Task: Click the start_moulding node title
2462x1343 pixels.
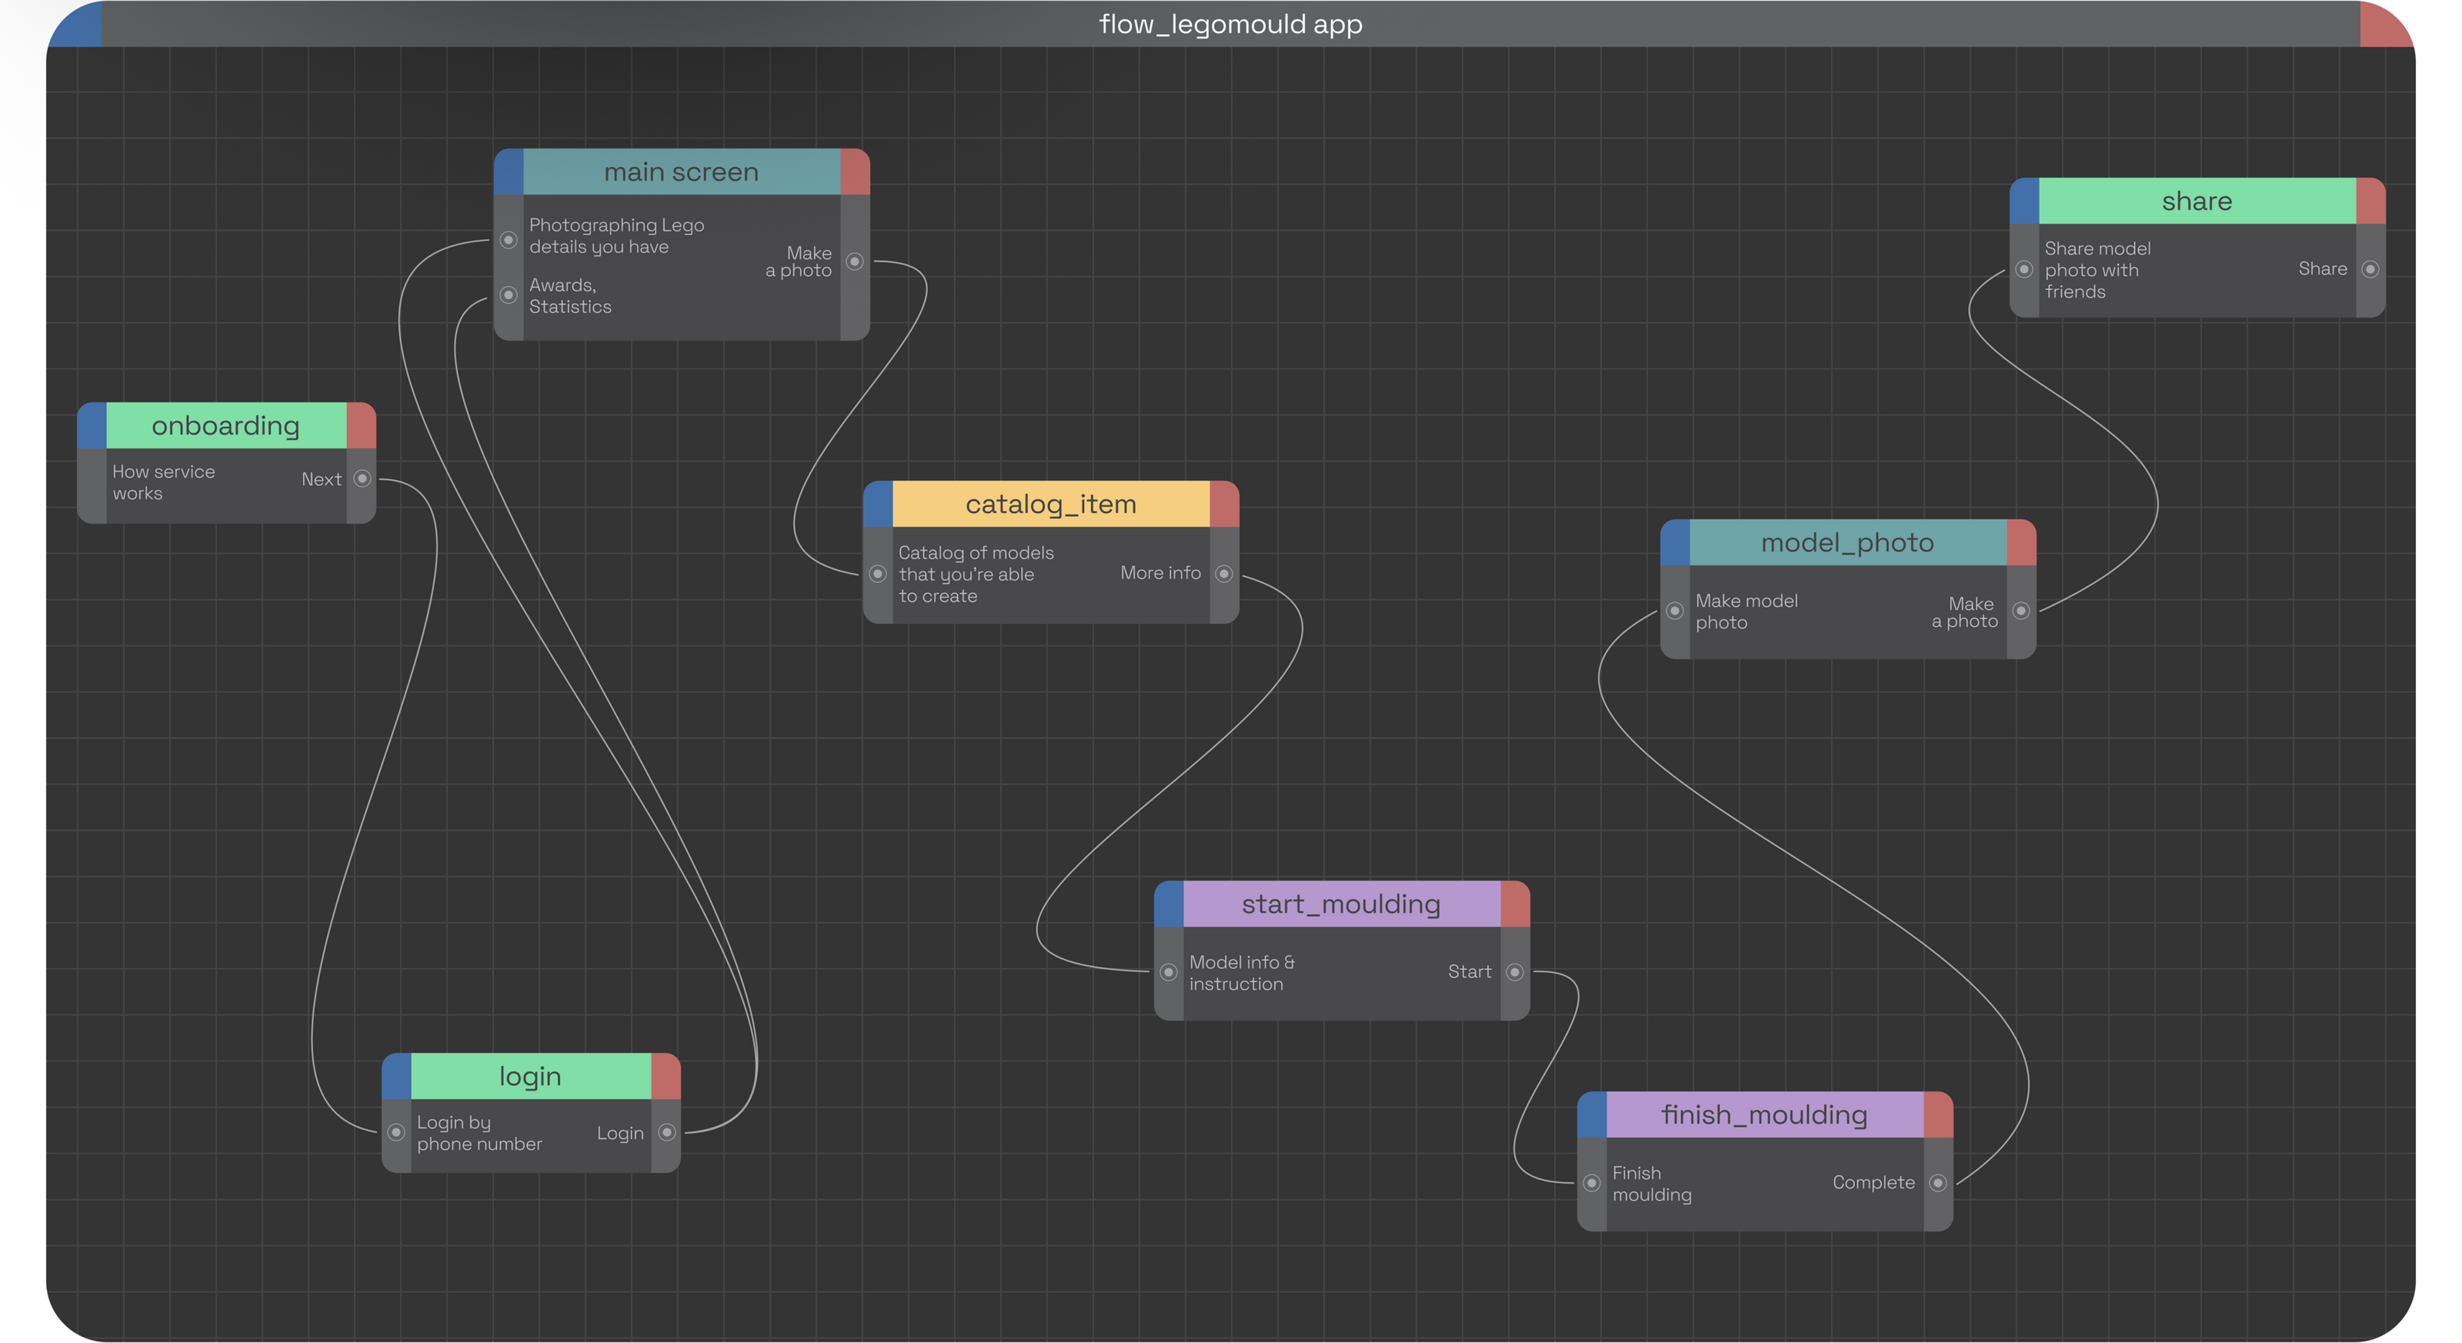Action: pyautogui.click(x=1340, y=904)
